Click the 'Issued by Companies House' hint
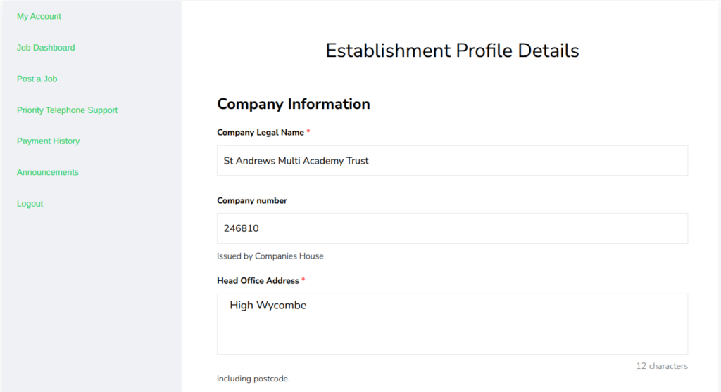Viewport: 721px width, 392px height. pyautogui.click(x=270, y=256)
